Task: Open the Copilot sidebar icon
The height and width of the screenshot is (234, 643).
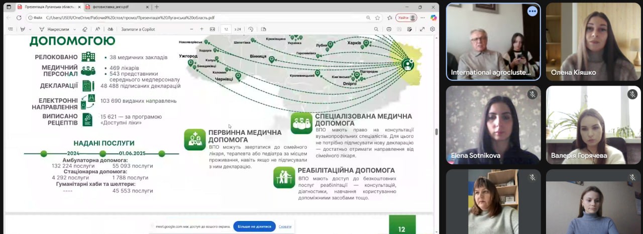Action: (433, 18)
